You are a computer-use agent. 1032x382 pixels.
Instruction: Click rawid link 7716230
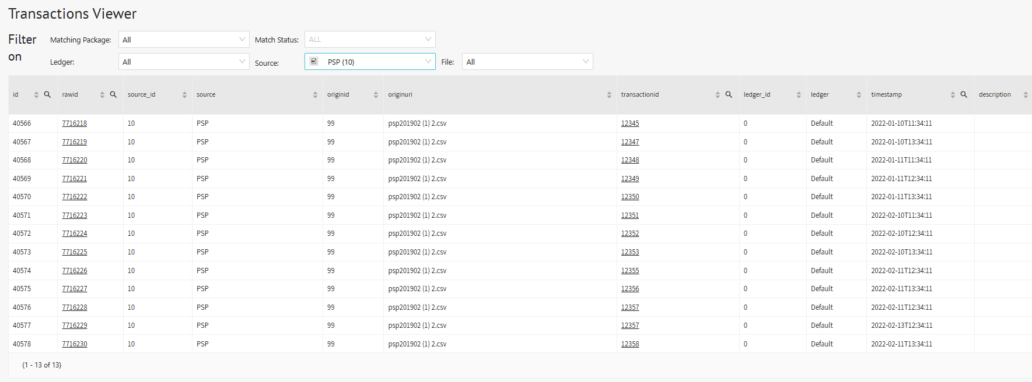coord(75,344)
